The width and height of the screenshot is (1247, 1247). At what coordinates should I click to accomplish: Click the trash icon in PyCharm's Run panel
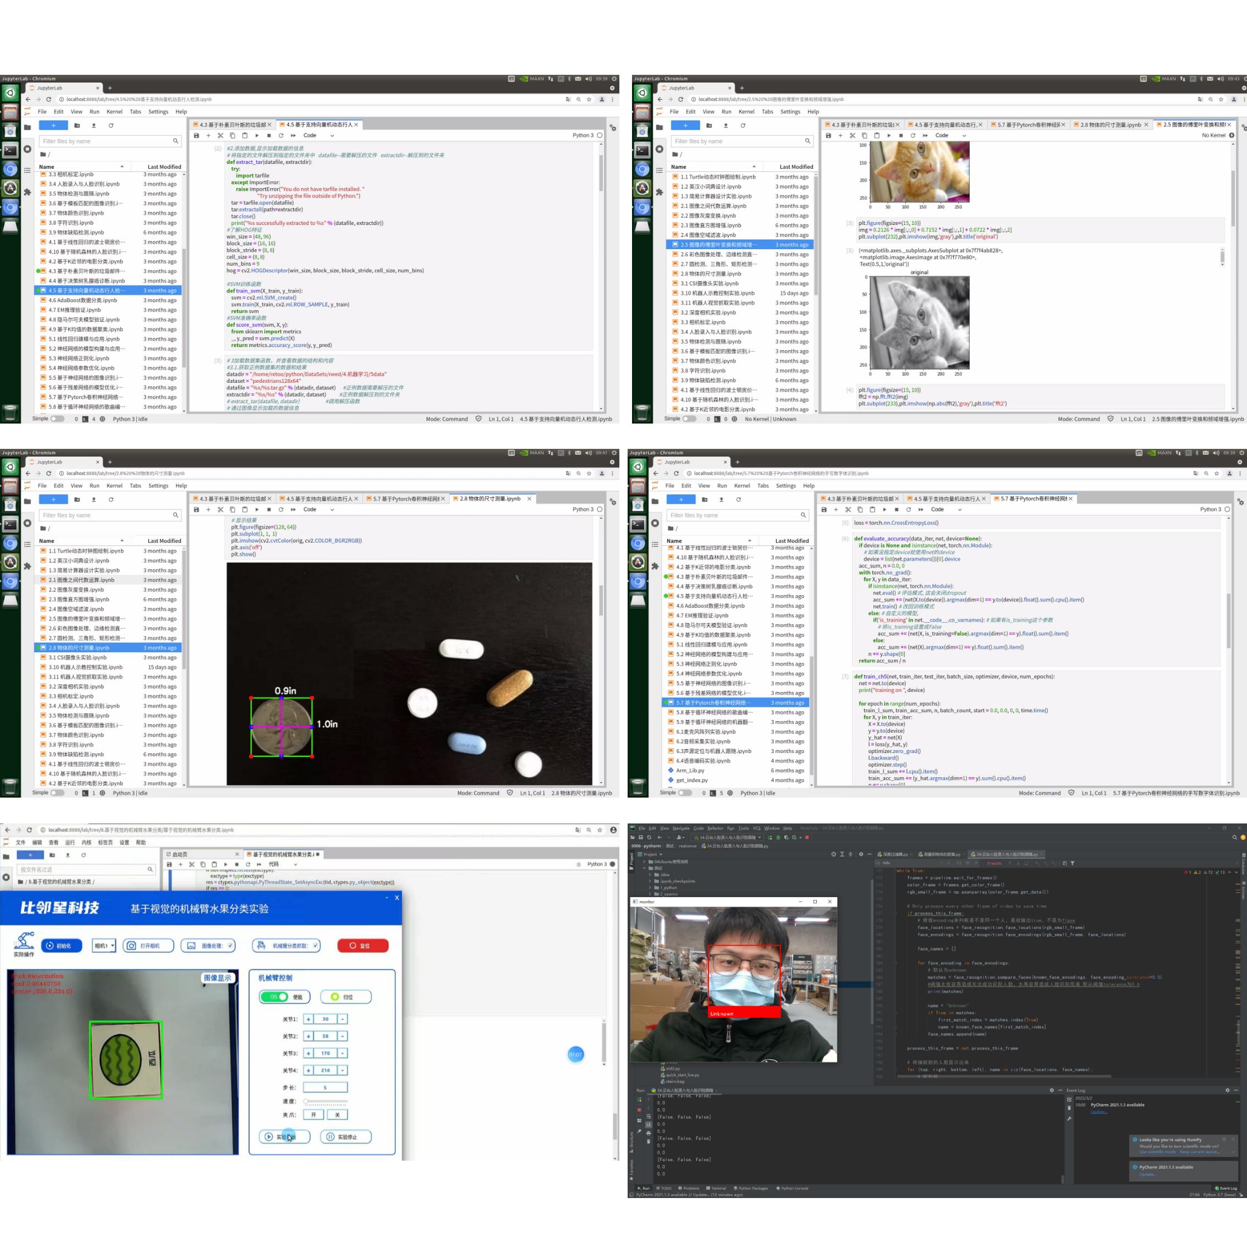(x=649, y=1142)
